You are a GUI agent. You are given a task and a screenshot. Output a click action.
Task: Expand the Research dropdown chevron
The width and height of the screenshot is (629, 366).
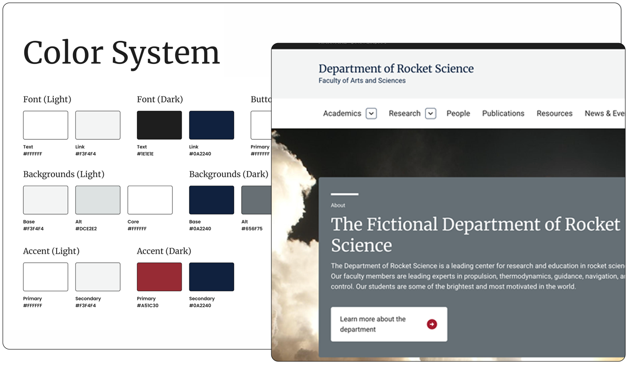[430, 113]
